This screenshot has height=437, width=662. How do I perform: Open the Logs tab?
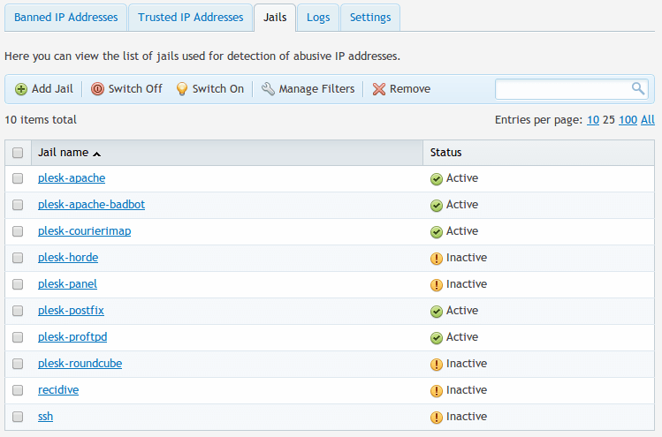click(318, 18)
